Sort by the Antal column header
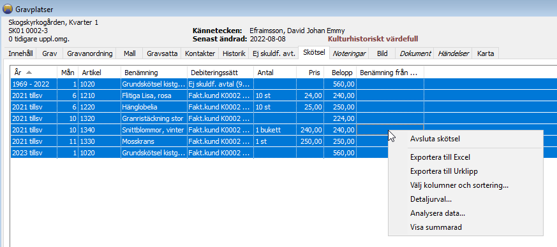 point(275,73)
